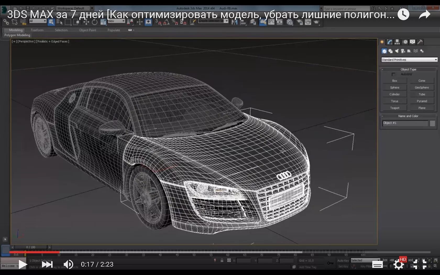Open Standard Primitives category dropdown
This screenshot has height=275, width=440.
coord(409,60)
